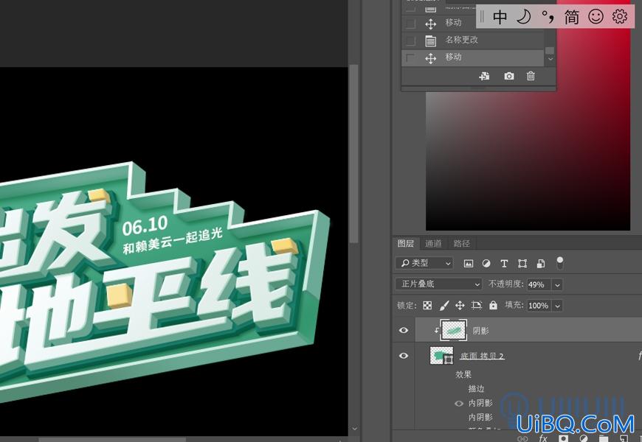Set history brush source for highlighted 移动 state

click(x=410, y=58)
